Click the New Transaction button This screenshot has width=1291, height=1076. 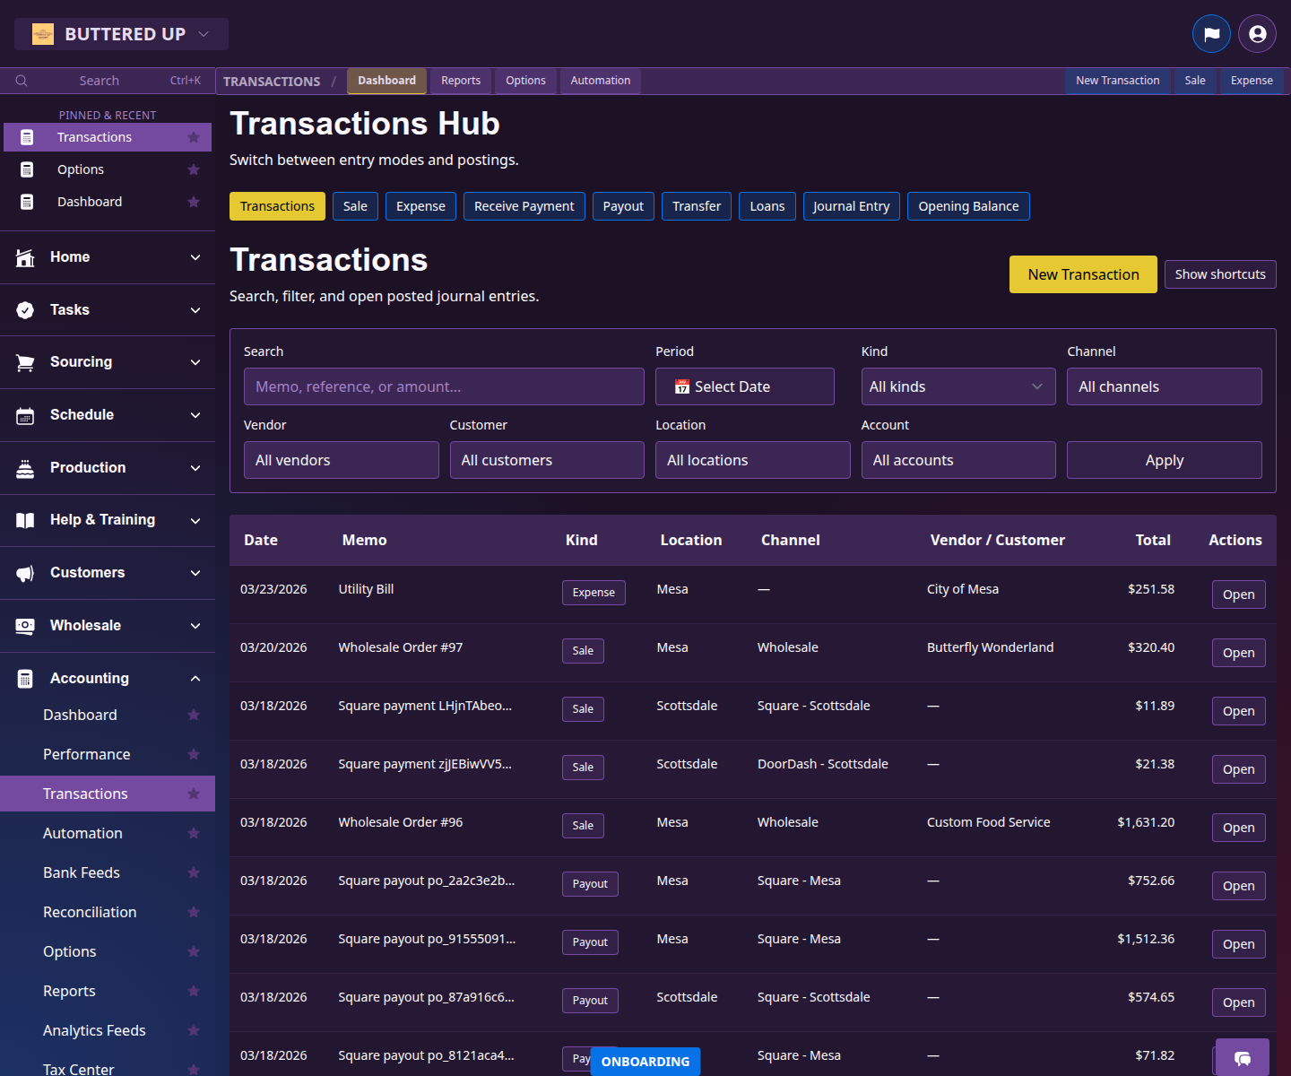coord(1083,274)
